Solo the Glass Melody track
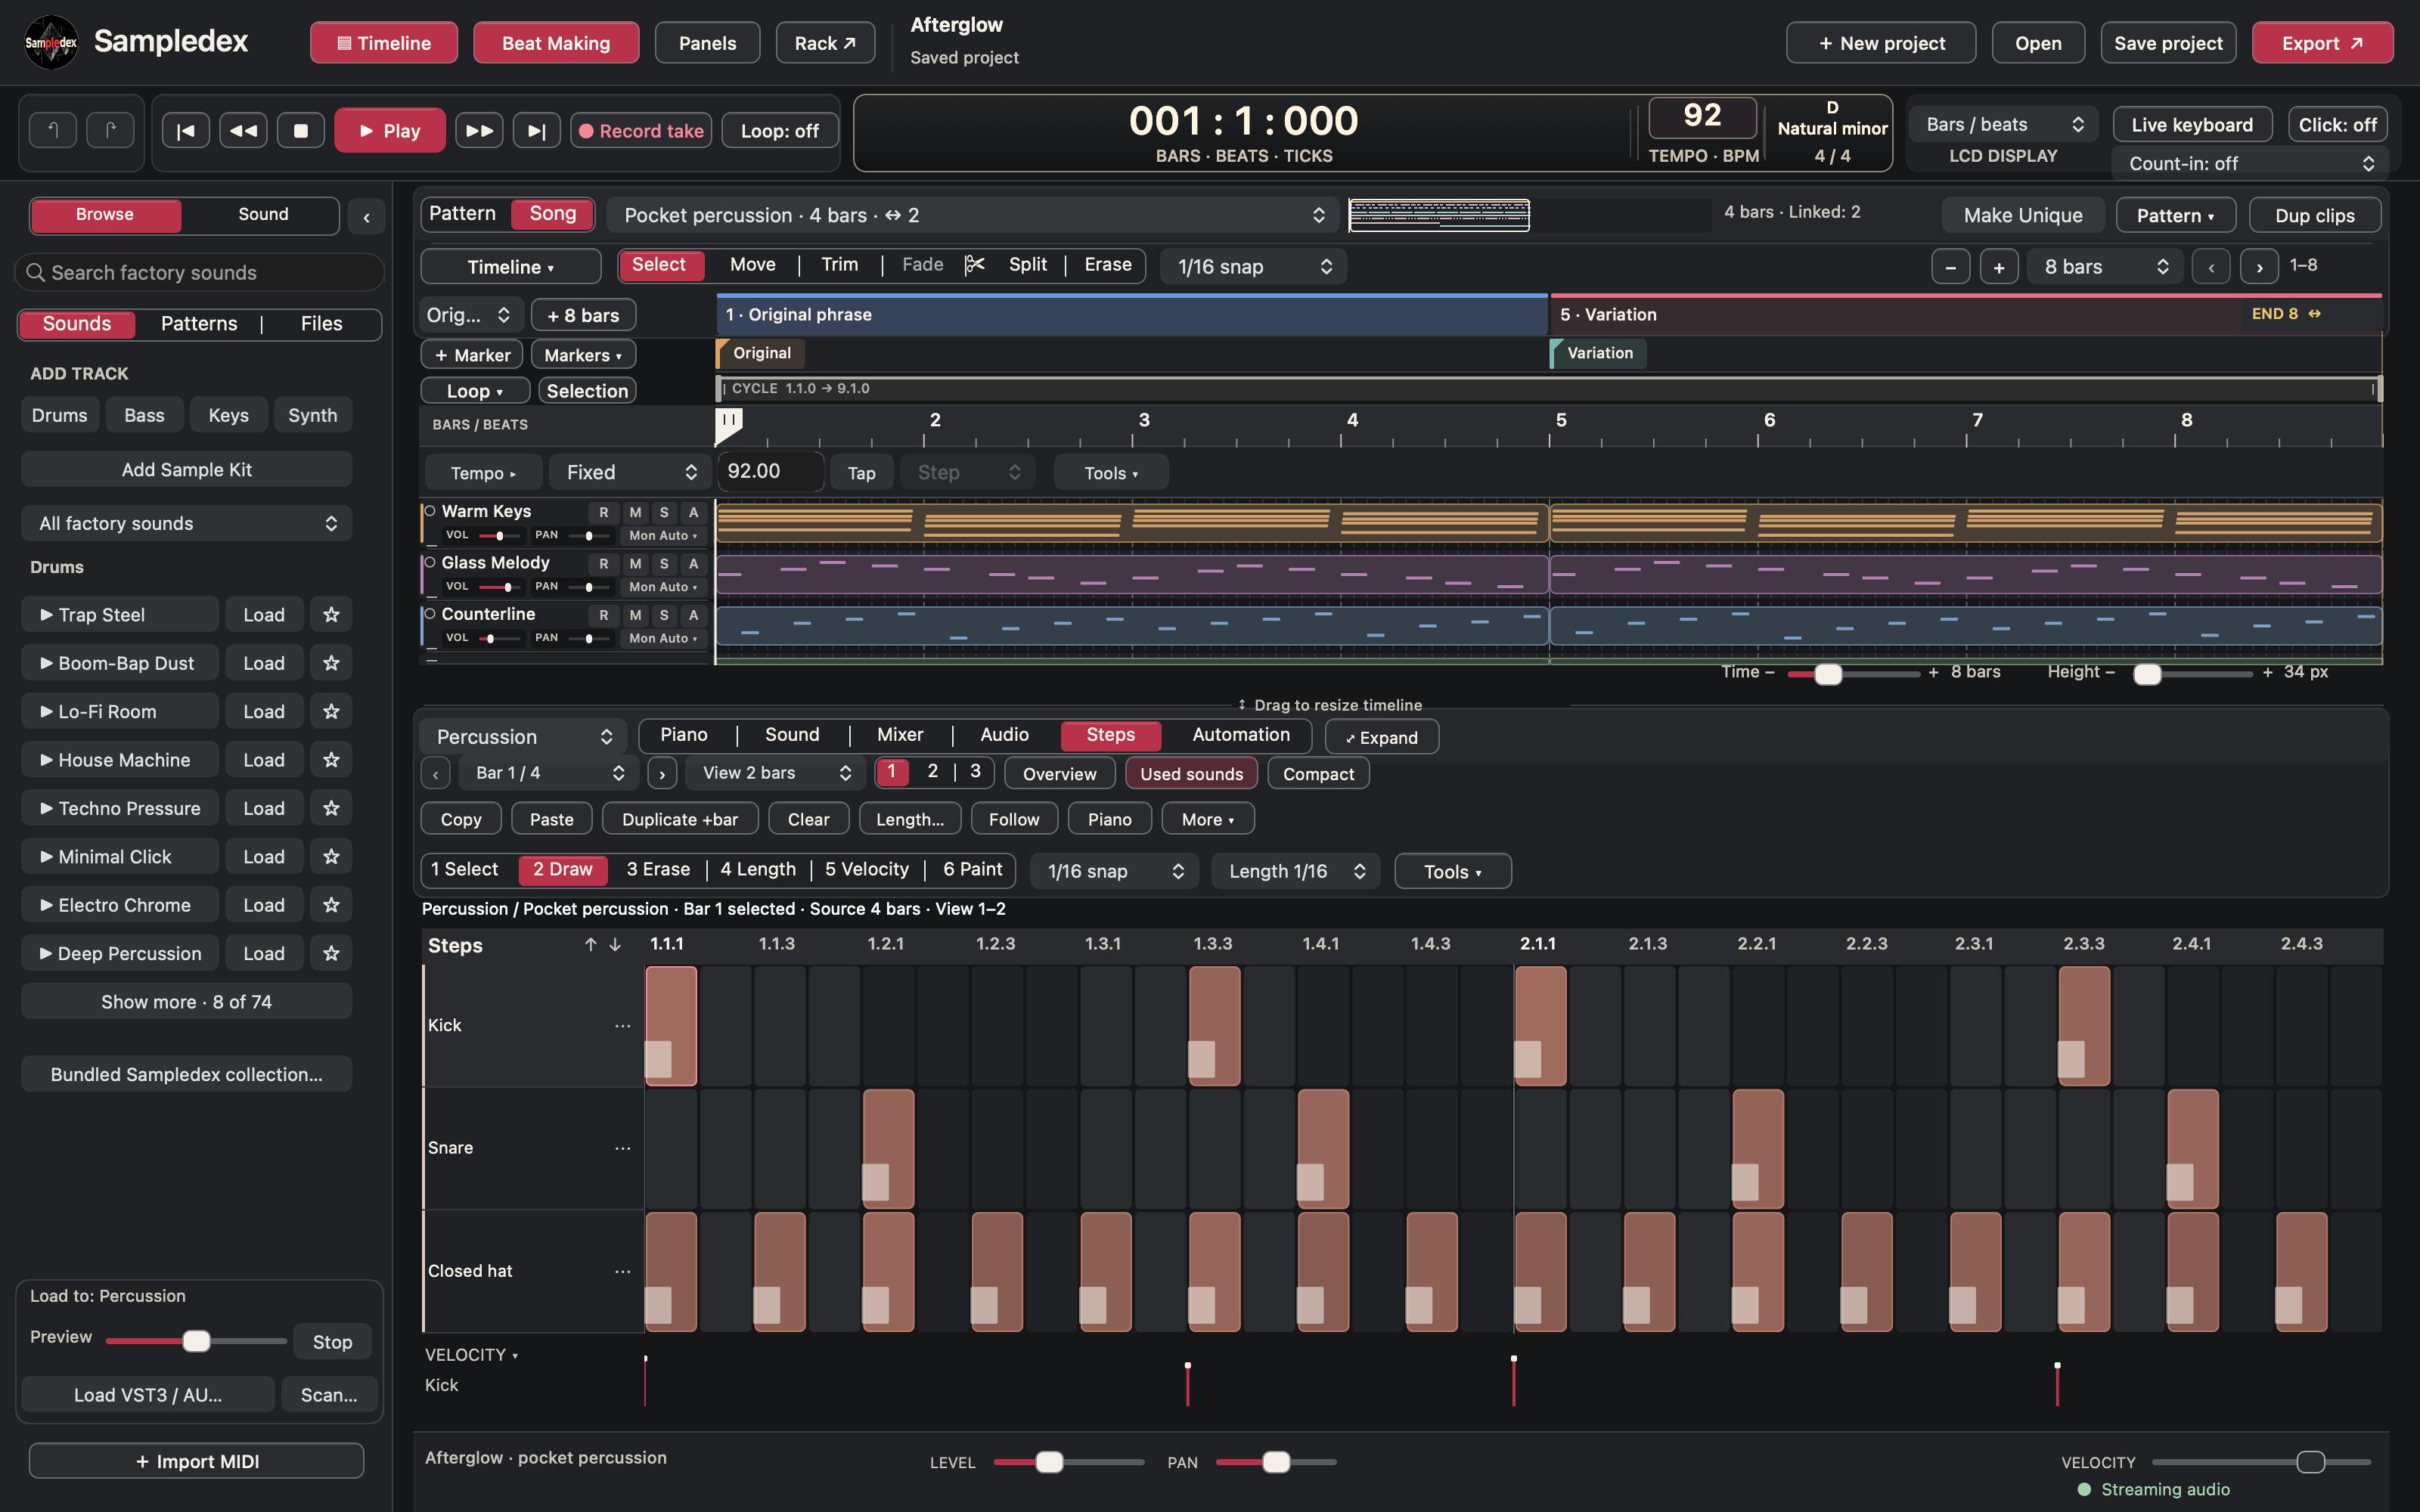This screenshot has width=2420, height=1512. click(x=664, y=563)
